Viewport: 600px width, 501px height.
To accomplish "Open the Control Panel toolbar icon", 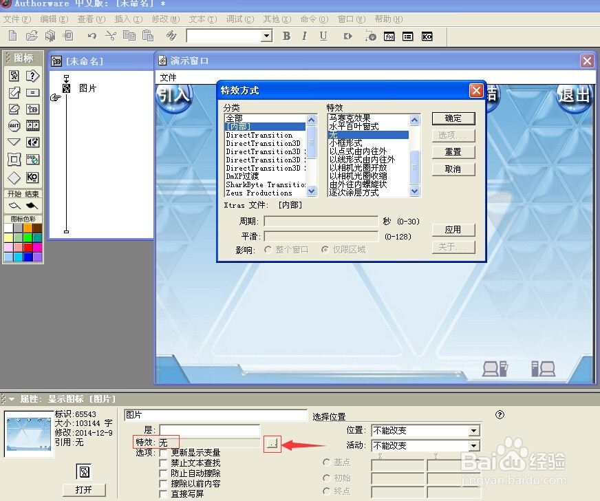I will tap(371, 36).
